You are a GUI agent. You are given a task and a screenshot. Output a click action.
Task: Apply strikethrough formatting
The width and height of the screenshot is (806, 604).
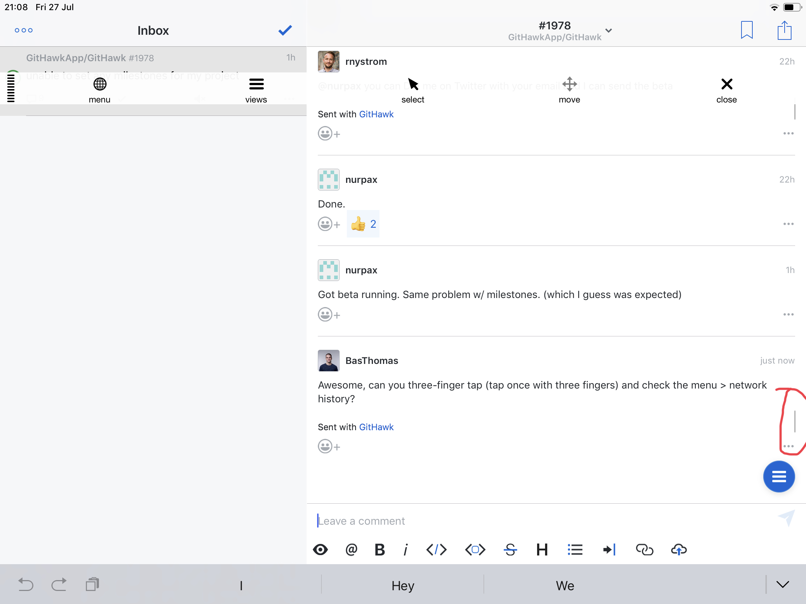point(510,549)
